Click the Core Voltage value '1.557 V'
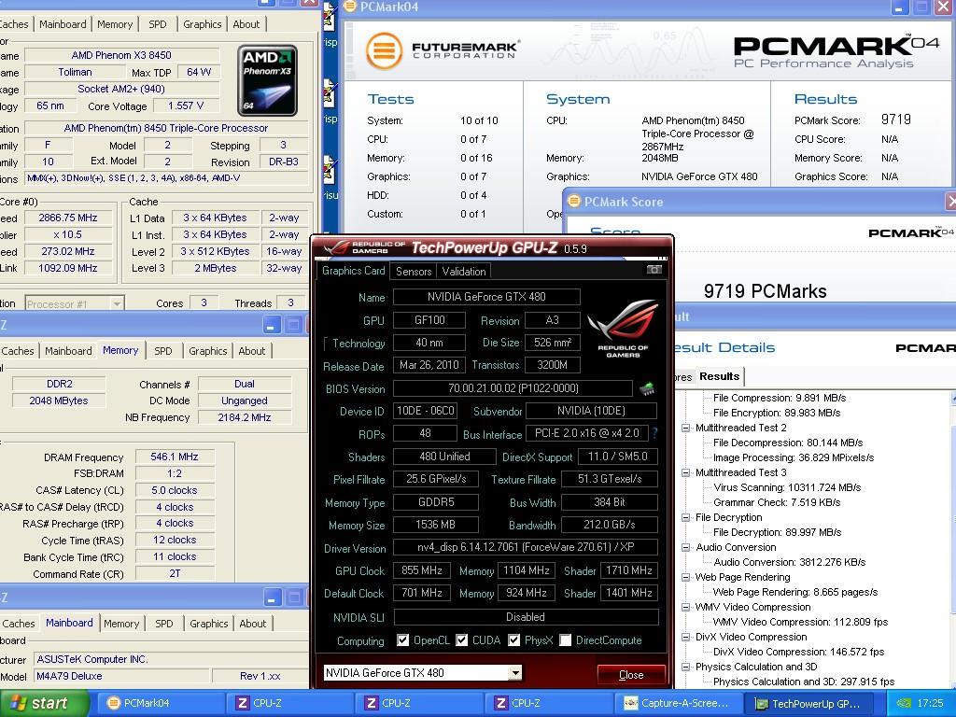956x717 pixels. pos(186,105)
